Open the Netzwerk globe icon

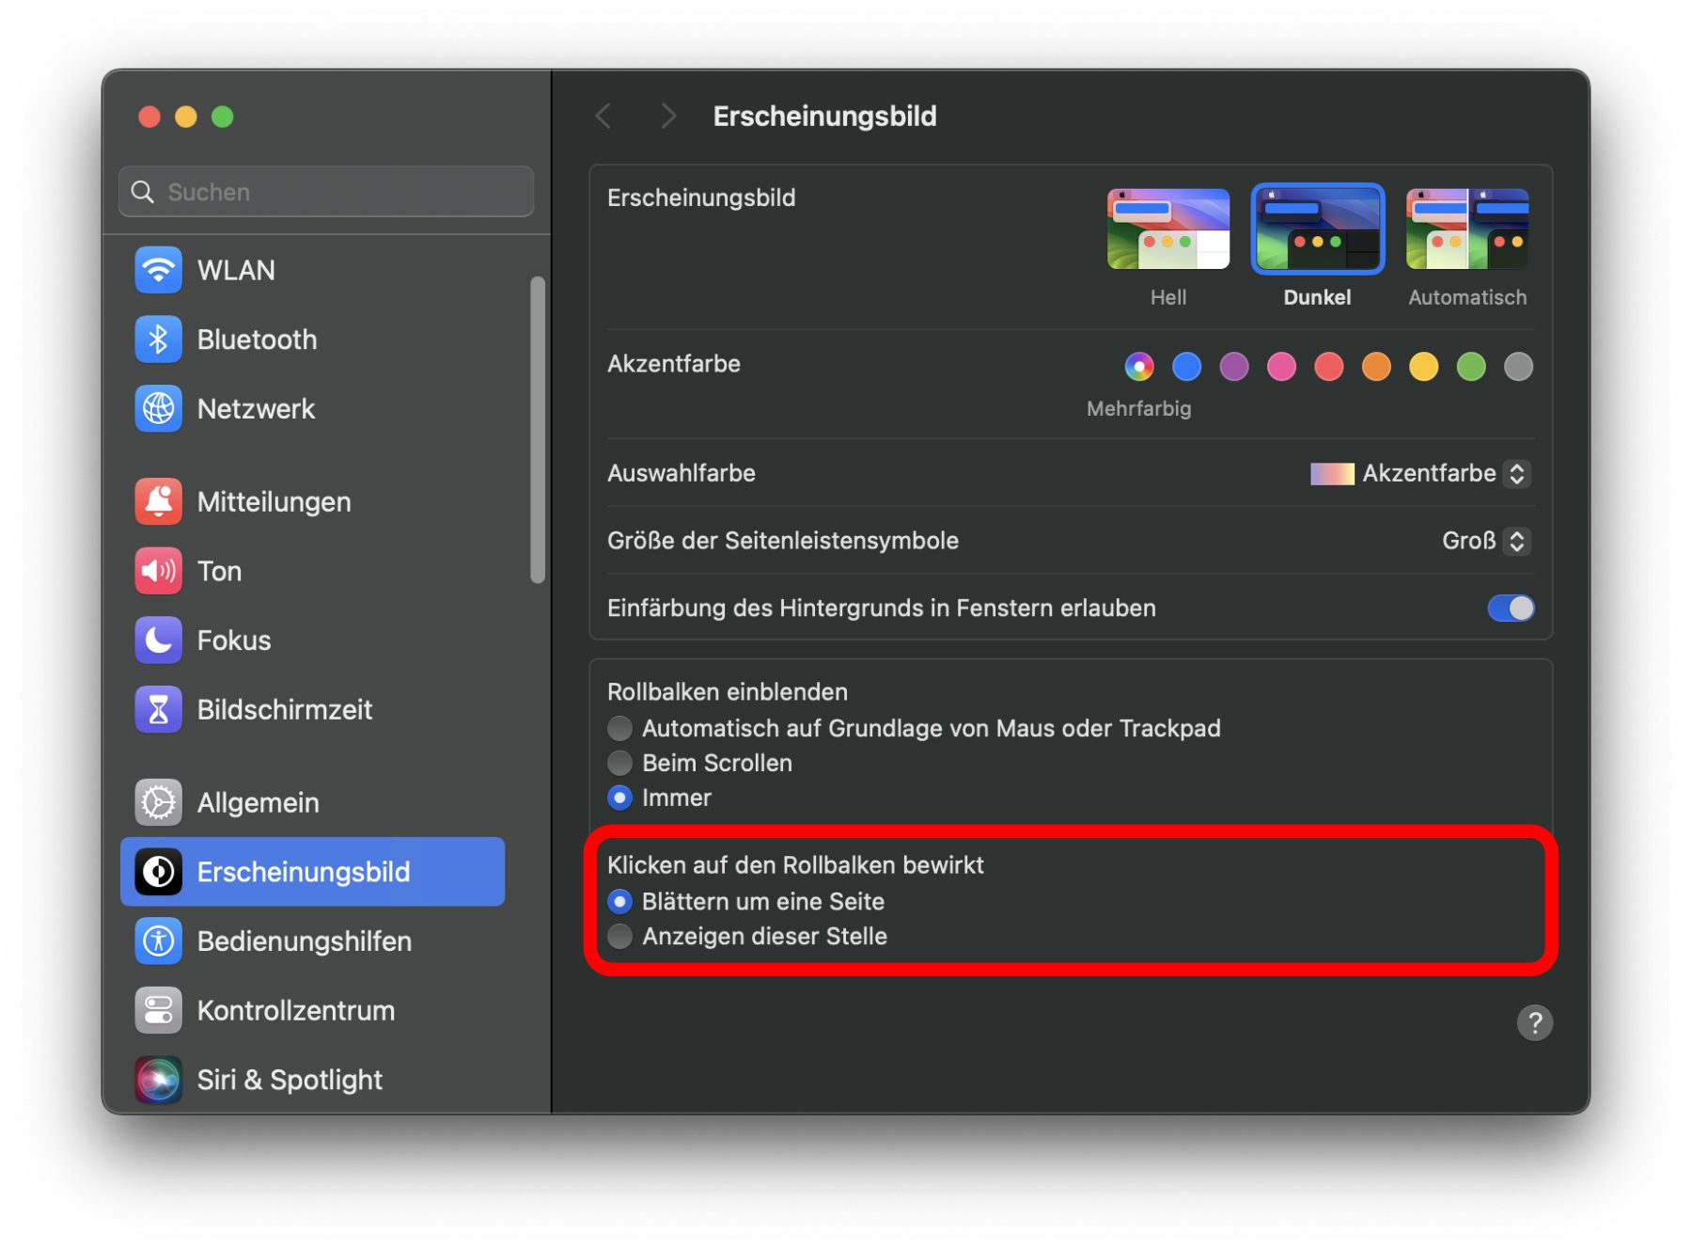click(158, 409)
